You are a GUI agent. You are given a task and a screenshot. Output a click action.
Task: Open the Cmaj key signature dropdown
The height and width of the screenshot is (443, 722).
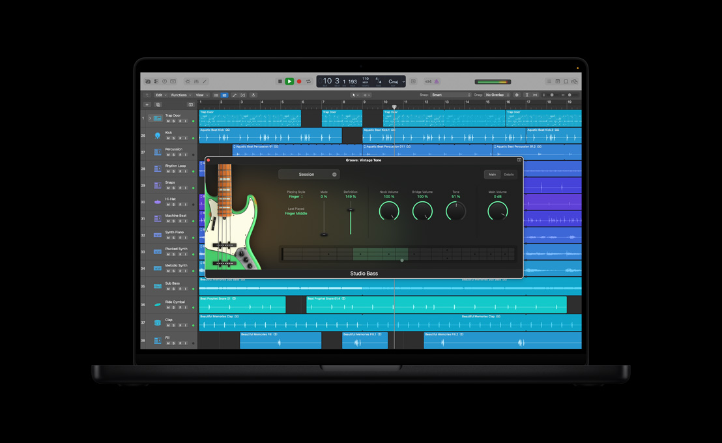pos(393,81)
